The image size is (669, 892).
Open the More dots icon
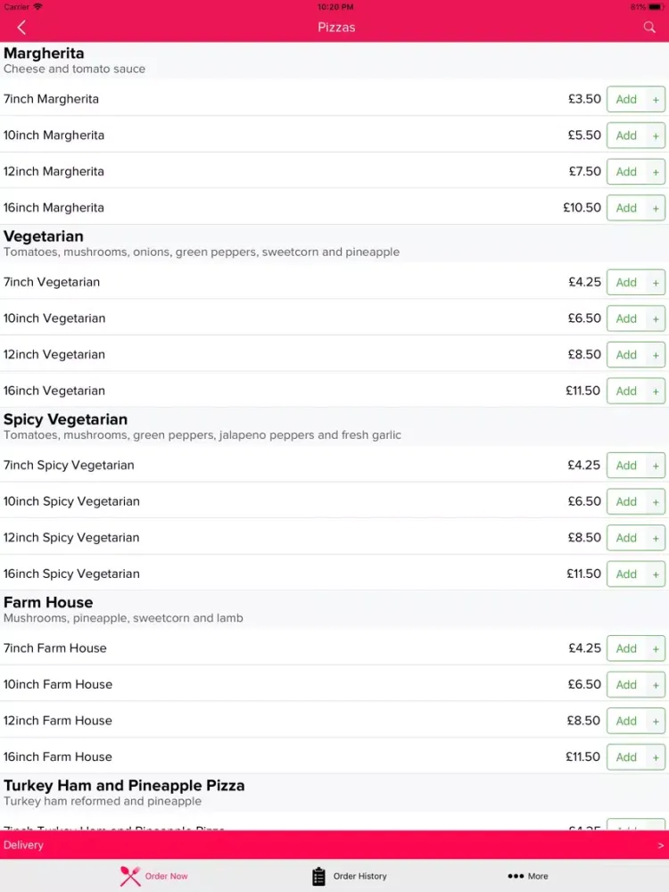click(x=516, y=876)
